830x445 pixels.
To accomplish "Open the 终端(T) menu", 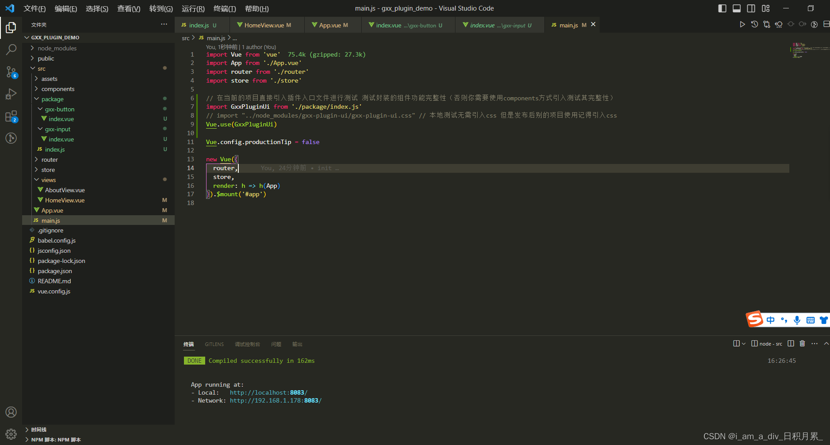I will pyautogui.click(x=225, y=8).
